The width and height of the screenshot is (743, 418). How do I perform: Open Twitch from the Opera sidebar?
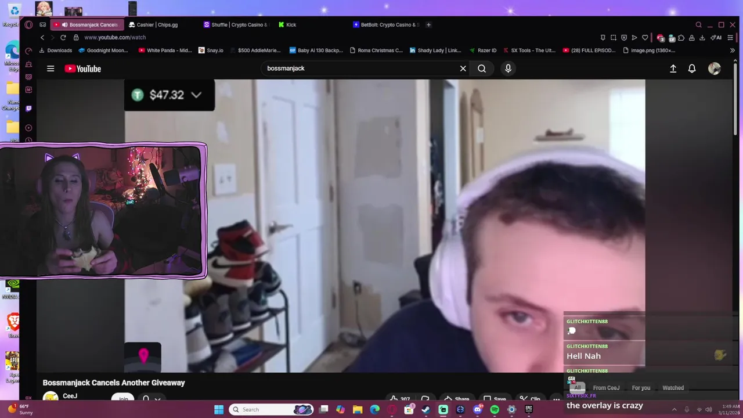tap(28, 109)
